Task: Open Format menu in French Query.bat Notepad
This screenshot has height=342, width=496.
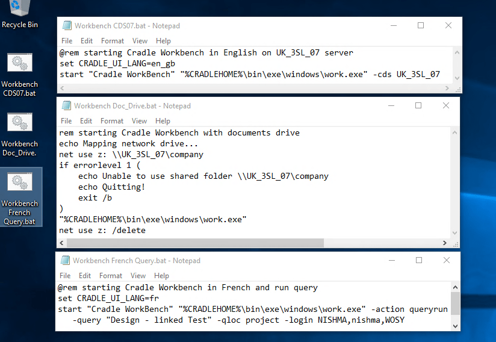Action: pyautogui.click(x=110, y=276)
